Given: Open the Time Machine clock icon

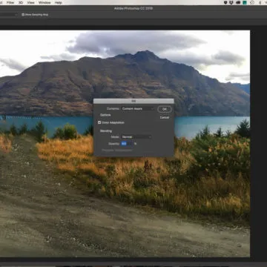Looking at the screenshot, I should click(252, 2).
